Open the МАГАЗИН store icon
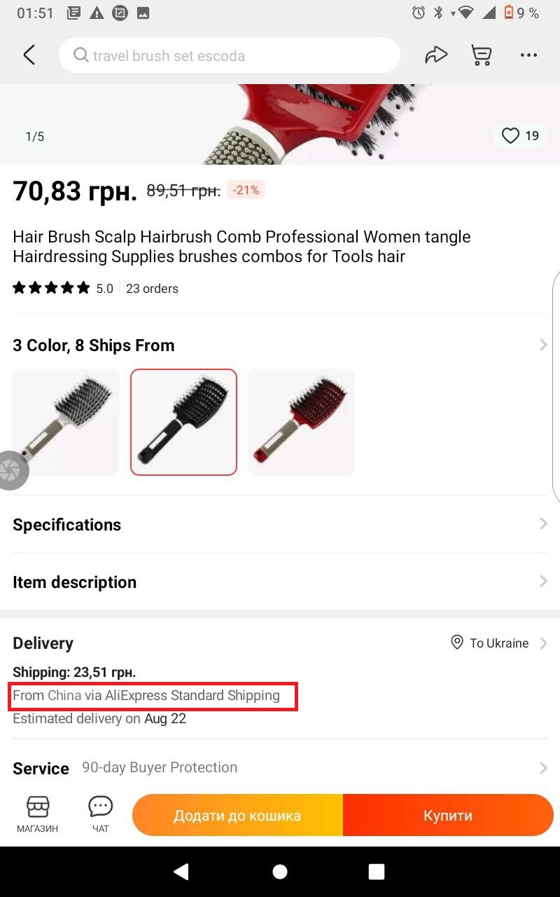Viewport: 560px width, 897px height. (x=37, y=813)
